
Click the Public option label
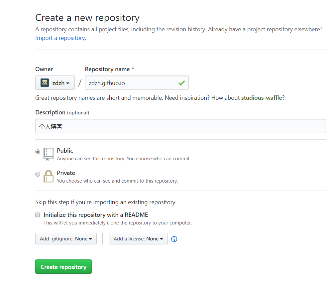pos(65,151)
